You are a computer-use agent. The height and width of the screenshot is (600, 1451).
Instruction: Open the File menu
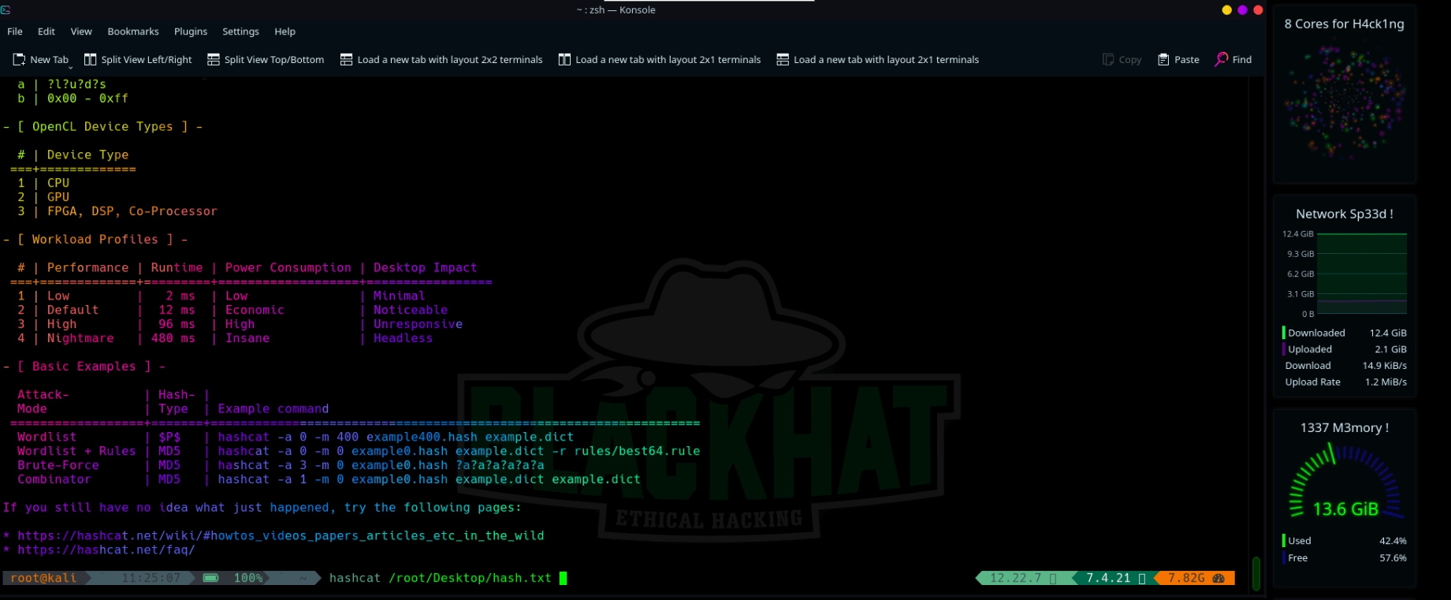tap(15, 32)
